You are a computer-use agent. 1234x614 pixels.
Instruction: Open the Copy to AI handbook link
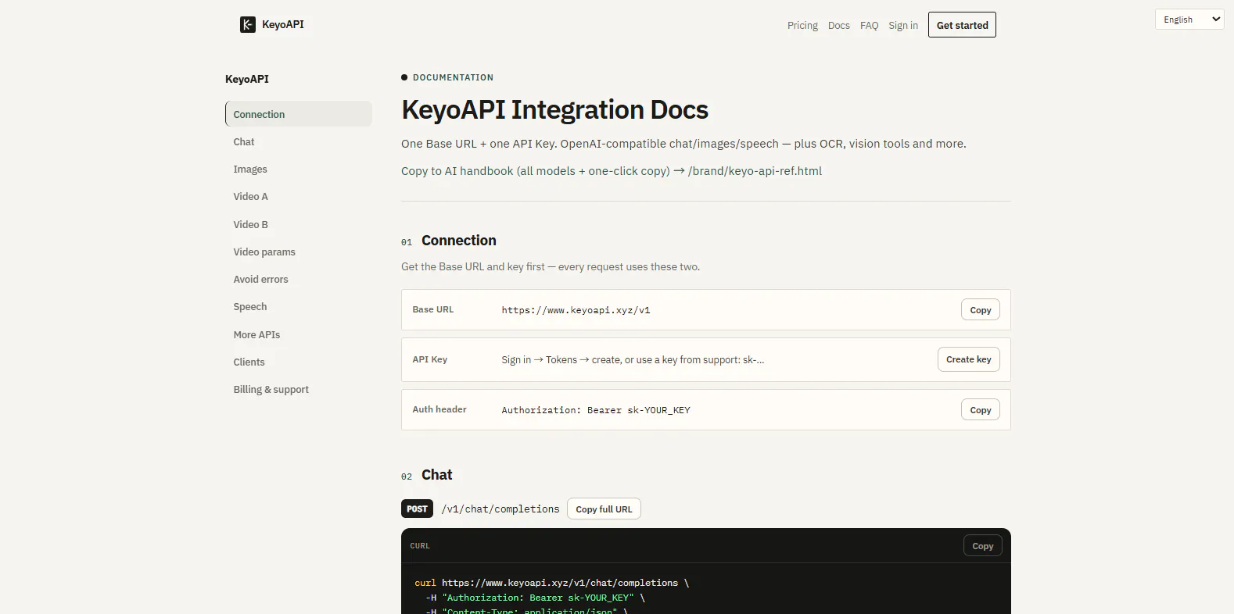click(x=612, y=171)
